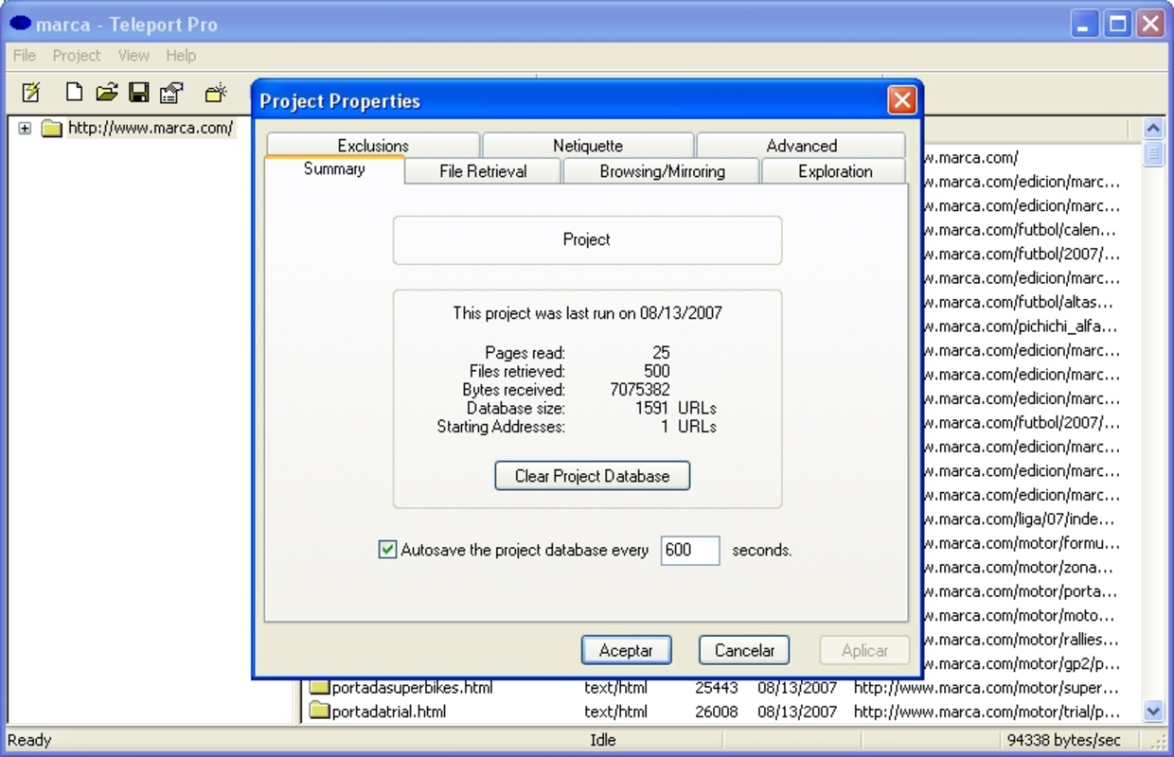Switch to the Netiquette tab
This screenshot has width=1174, height=757.
click(589, 145)
